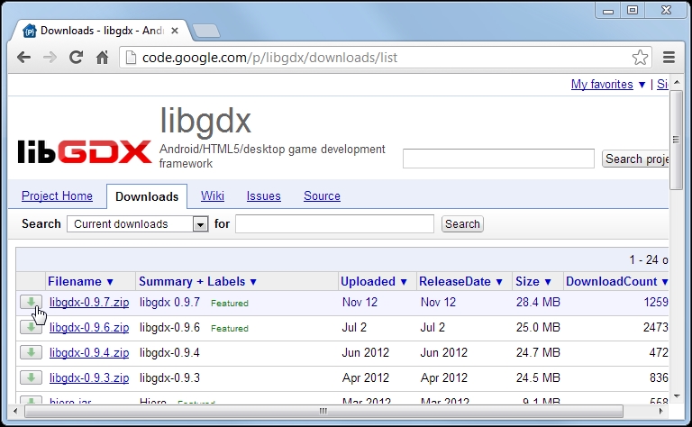The width and height of the screenshot is (692, 427).
Task: Click the horizontal scrollbar right arrow
Action: pyautogui.click(x=661, y=411)
